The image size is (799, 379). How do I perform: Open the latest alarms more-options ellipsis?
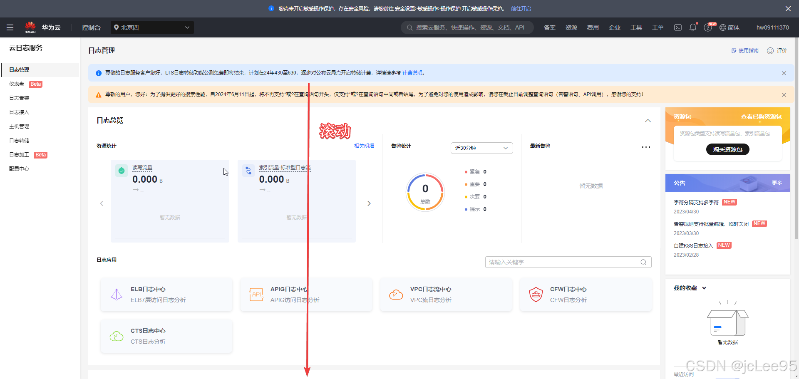pos(646,147)
